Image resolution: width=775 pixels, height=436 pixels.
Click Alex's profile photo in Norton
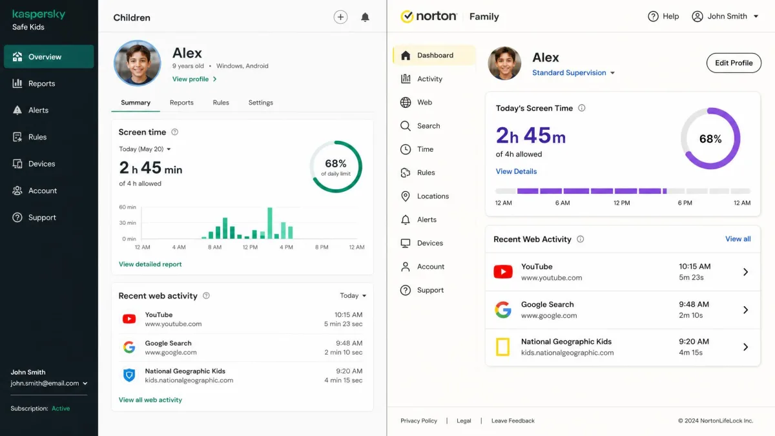(x=504, y=63)
